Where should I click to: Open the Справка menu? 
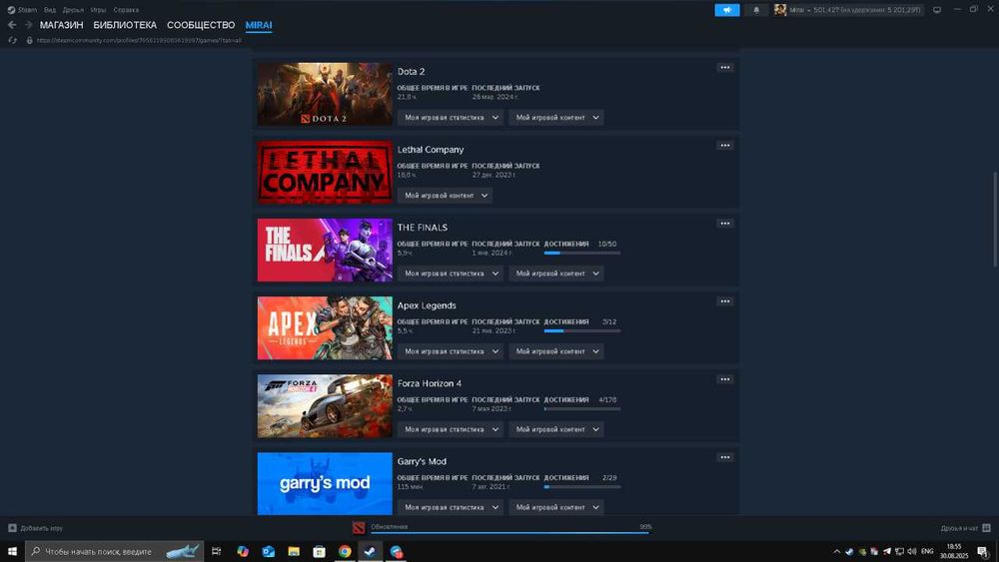coord(126,10)
